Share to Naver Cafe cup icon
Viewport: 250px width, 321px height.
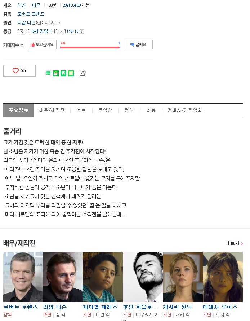56,73
